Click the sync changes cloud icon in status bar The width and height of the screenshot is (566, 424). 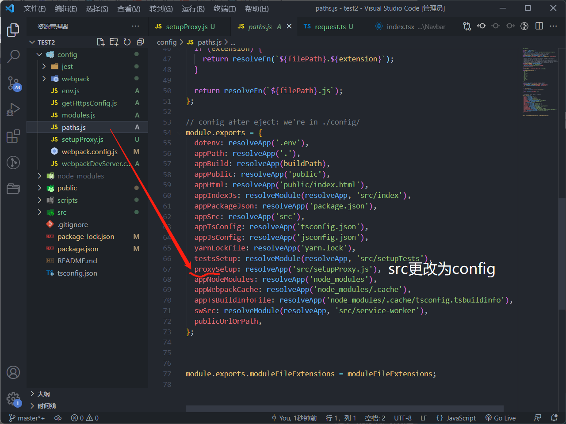point(58,418)
